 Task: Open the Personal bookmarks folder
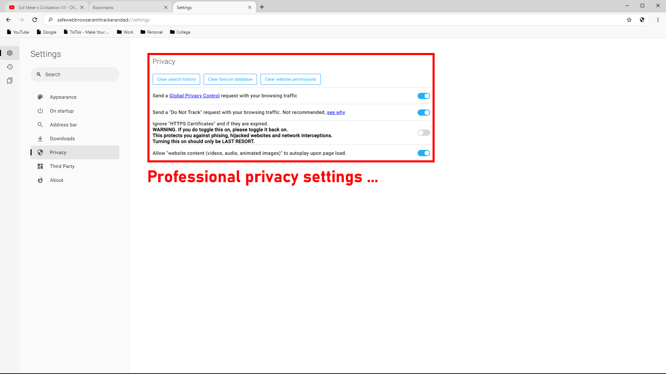151,32
